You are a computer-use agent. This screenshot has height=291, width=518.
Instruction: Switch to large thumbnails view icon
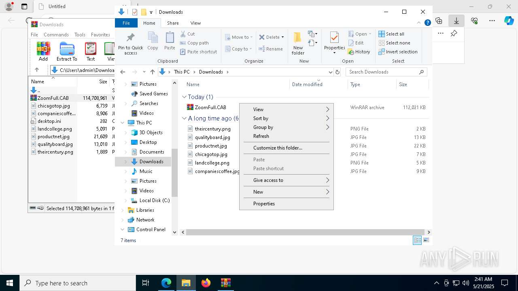coord(426,240)
